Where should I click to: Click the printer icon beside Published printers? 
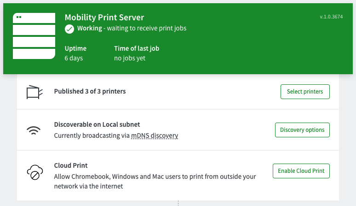click(34, 92)
